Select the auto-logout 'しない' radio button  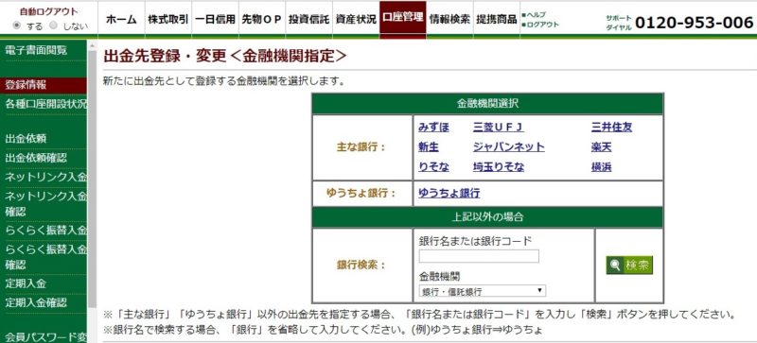[54, 26]
